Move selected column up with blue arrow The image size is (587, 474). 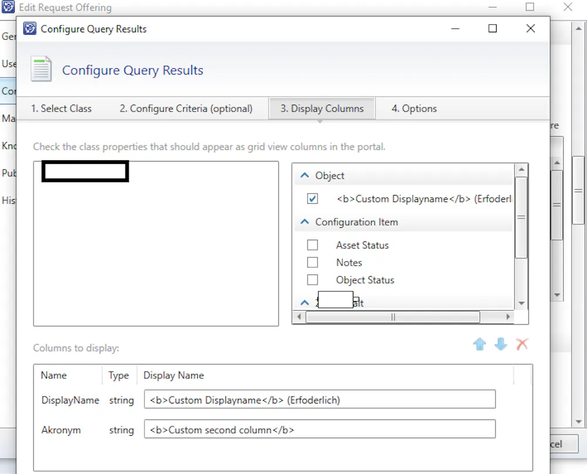479,344
